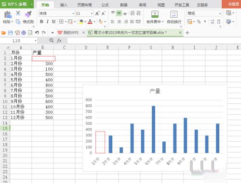
Task: Switch to the 插入 ribbon tab
Action: point(64,5)
